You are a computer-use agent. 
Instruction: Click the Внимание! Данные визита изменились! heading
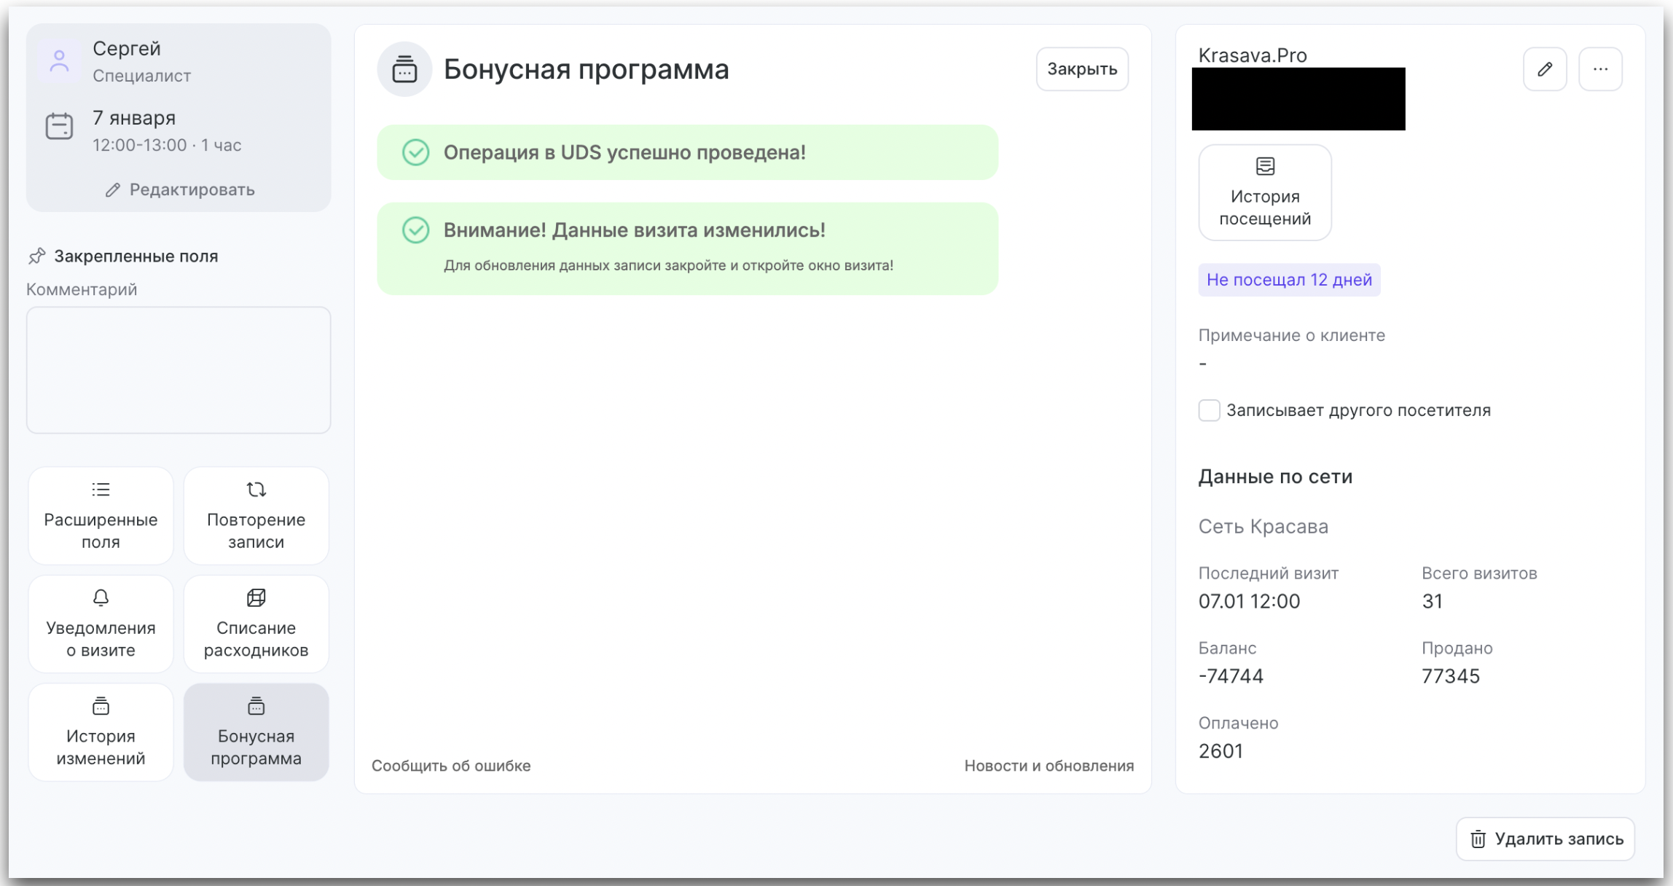[634, 230]
